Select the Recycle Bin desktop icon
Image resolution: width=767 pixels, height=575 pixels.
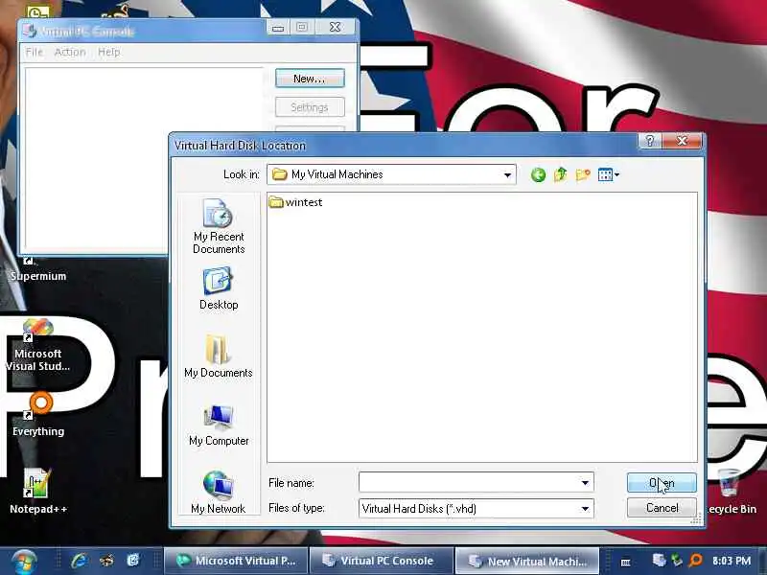(730, 492)
